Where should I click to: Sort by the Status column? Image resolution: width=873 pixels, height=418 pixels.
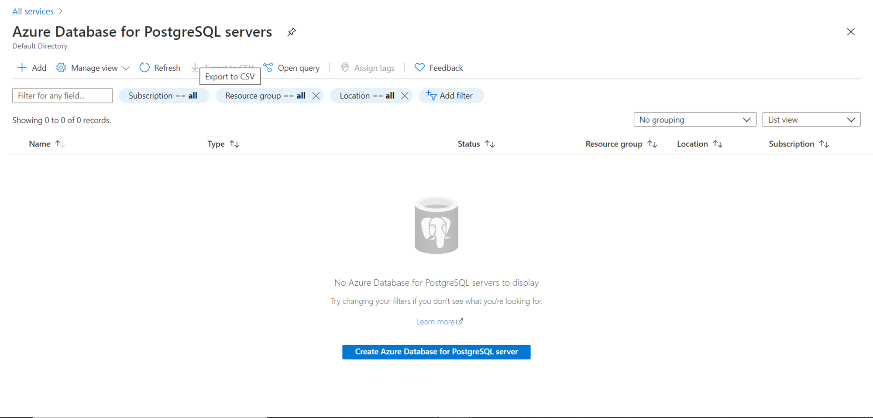click(476, 144)
